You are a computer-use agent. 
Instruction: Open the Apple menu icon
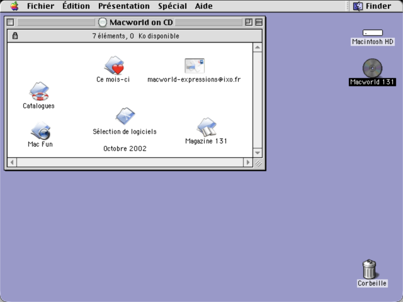click(14, 6)
